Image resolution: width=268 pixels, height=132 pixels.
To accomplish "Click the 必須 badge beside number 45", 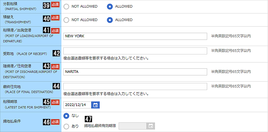I will click(55, 102).
